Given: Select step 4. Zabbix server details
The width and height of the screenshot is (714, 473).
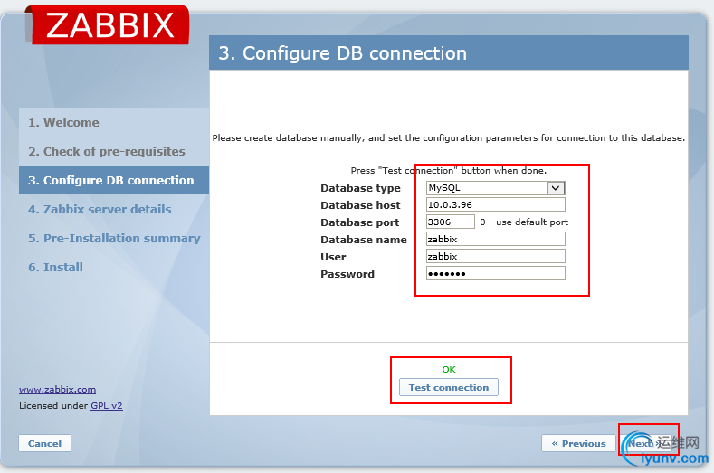Looking at the screenshot, I should [x=100, y=210].
